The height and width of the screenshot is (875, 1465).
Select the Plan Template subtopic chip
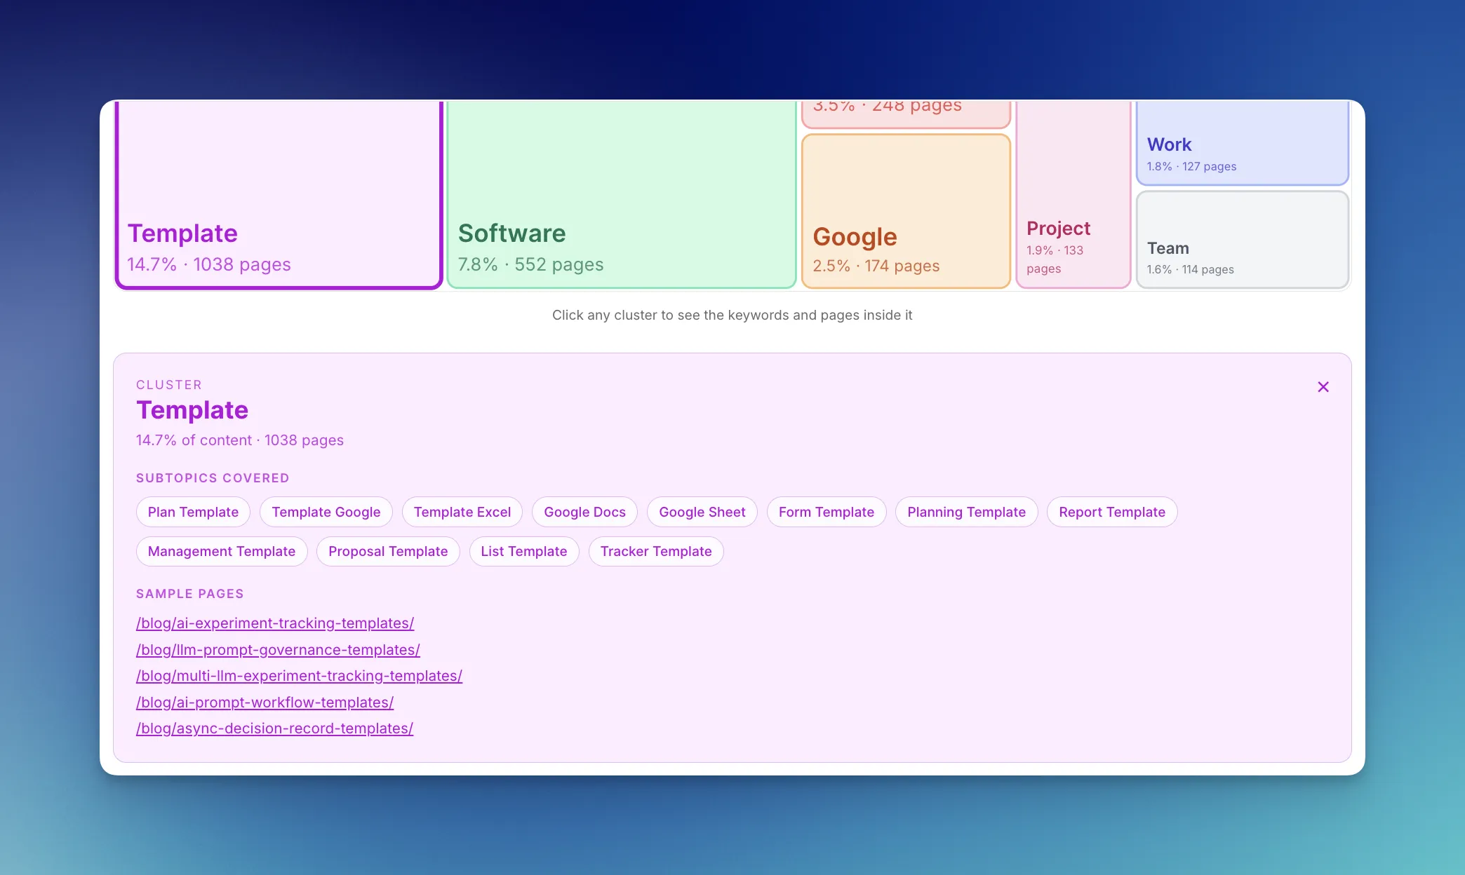(193, 512)
